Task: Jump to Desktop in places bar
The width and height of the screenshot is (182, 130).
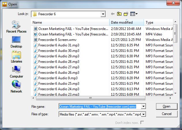Action: pos(16,42)
